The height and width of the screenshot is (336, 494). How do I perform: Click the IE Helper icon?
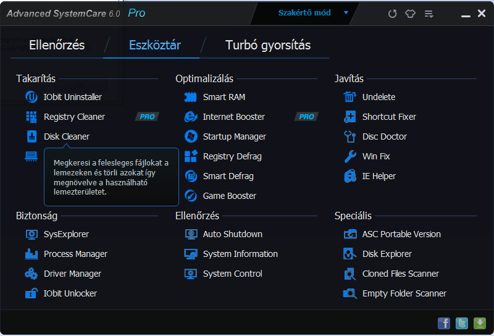[x=350, y=176]
